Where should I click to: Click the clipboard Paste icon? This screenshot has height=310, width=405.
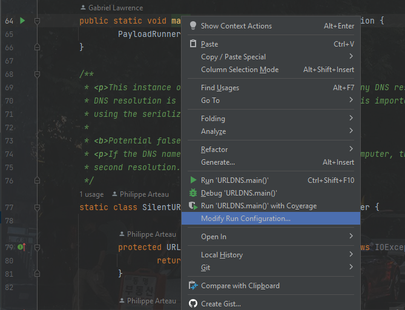193,44
